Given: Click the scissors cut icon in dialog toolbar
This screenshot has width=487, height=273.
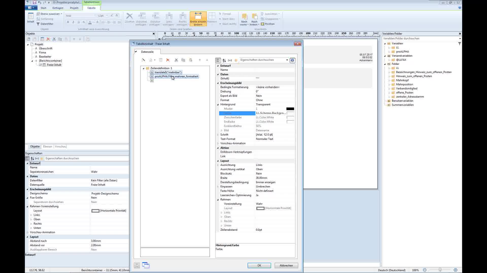Looking at the screenshot, I should point(176,60).
